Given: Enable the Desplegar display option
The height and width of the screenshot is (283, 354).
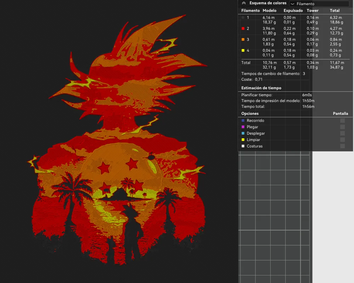Looking at the screenshot, I should tap(342, 133).
